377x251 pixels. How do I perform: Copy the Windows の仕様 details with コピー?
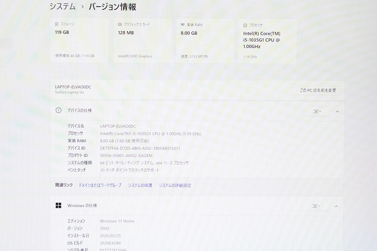[316, 206]
